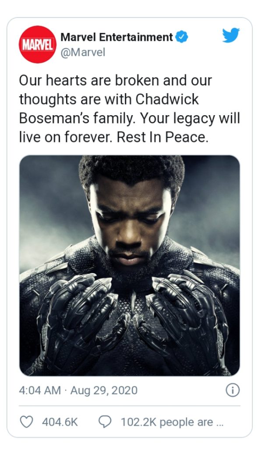This screenshot has height=450, width=258.
Task: Open the Twitter bird logo link
Action: (x=231, y=35)
